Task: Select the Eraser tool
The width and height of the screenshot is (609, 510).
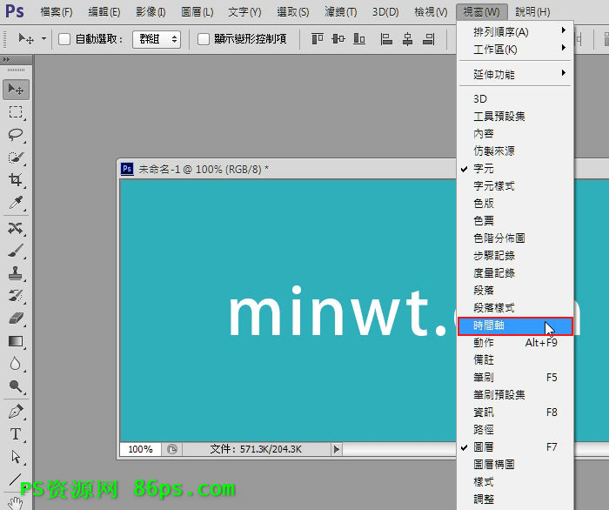Action: click(x=16, y=319)
